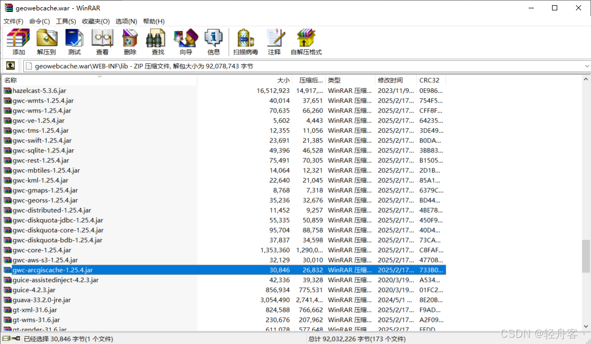Show archive Info (信息) icon
The height and width of the screenshot is (344, 591).
pyautogui.click(x=214, y=42)
